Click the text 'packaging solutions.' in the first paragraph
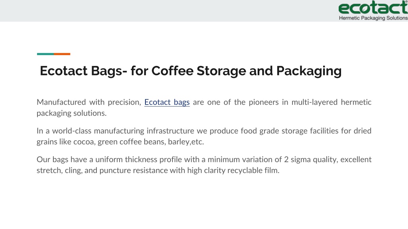This screenshot has height=229, width=408. (x=72, y=113)
